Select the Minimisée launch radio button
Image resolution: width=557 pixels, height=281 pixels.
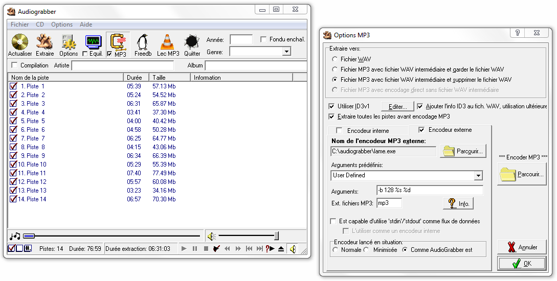pos(367,250)
